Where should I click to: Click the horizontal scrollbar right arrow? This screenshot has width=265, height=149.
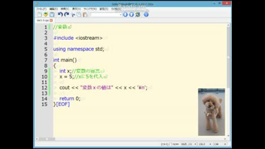pos(225,139)
